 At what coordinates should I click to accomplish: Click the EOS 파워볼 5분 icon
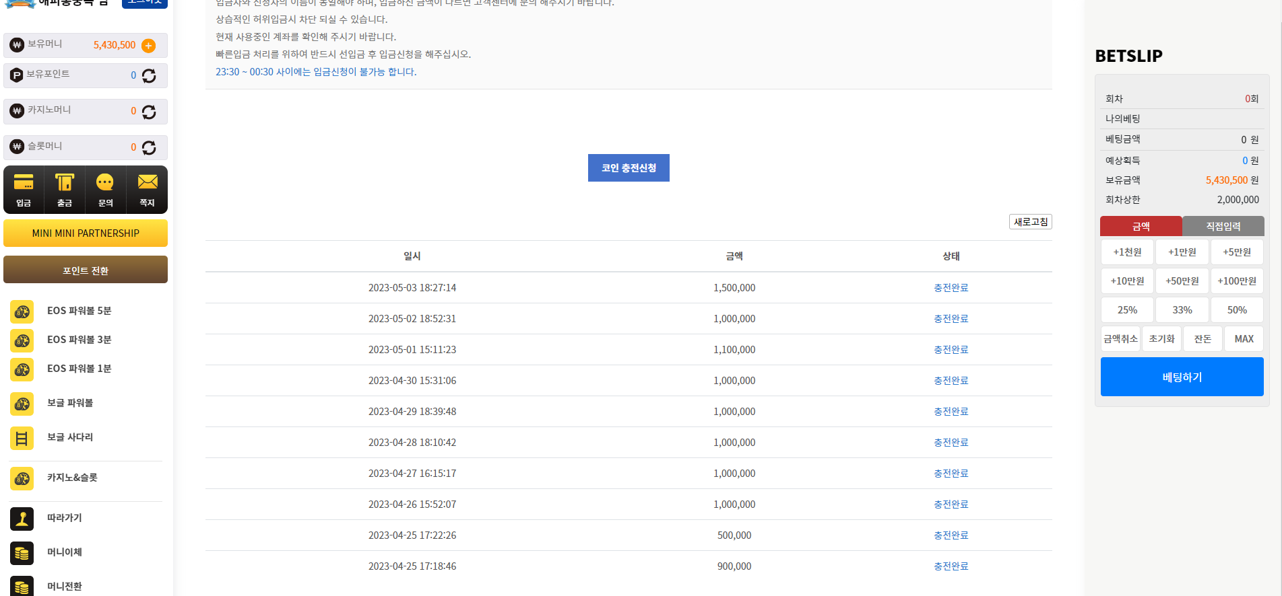pos(22,311)
